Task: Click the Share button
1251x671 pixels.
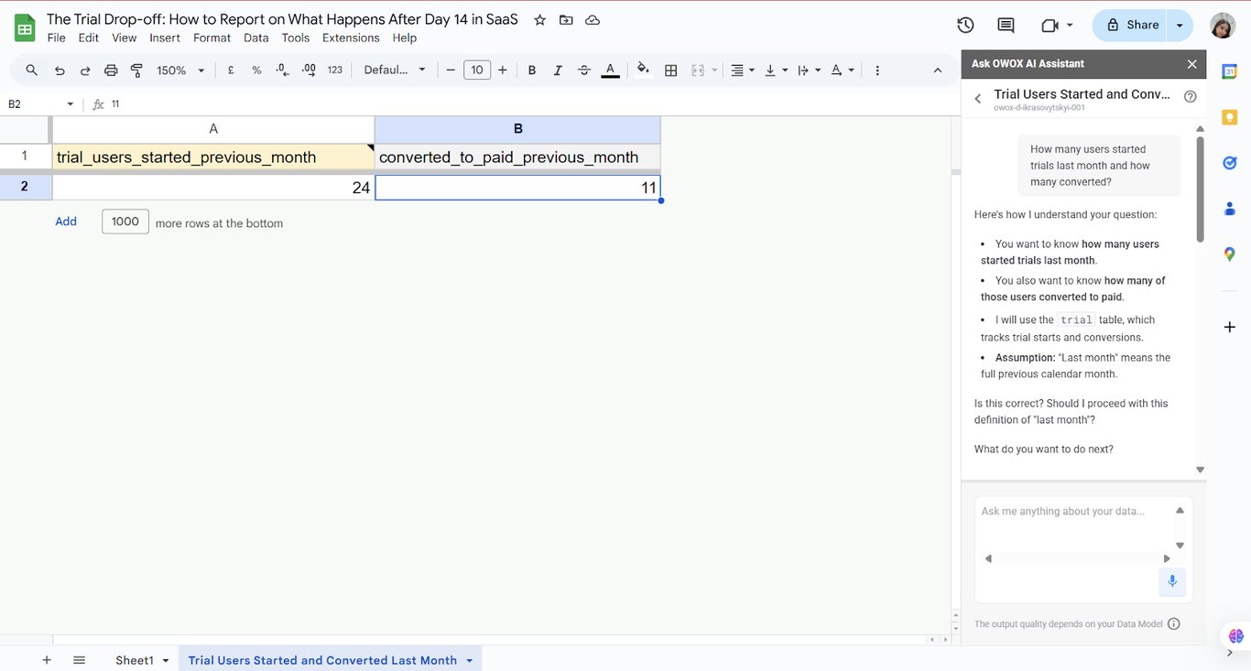Action: pyautogui.click(x=1132, y=25)
